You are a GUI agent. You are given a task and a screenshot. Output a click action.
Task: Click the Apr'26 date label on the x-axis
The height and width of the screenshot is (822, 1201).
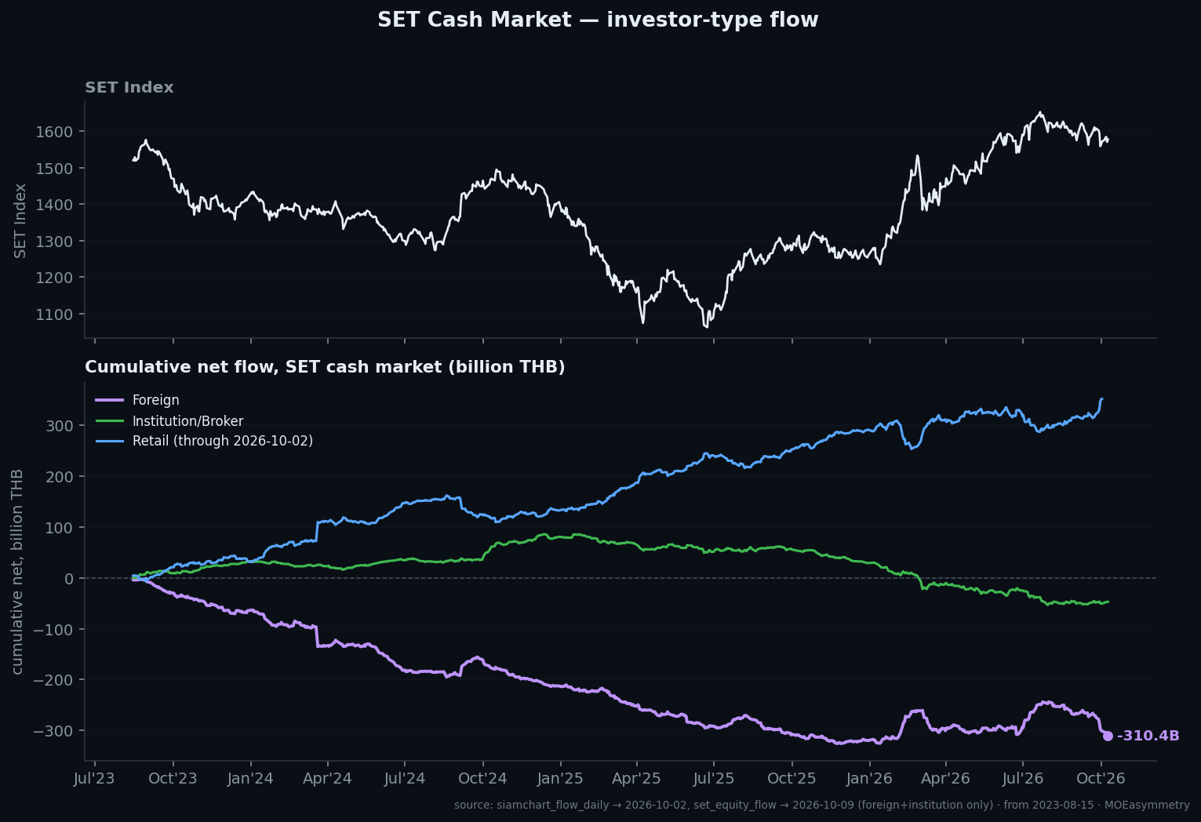coord(946,779)
